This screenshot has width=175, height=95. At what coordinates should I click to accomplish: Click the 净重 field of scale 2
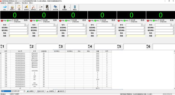click(x=48, y=36)
